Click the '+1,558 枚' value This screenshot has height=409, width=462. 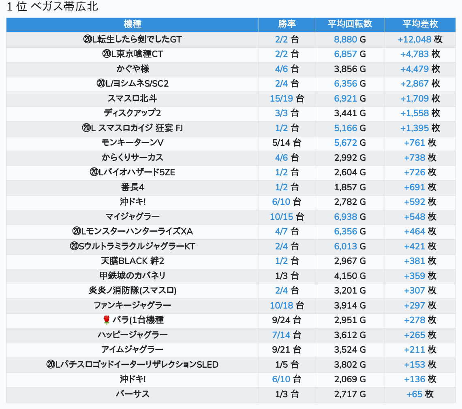click(420, 113)
